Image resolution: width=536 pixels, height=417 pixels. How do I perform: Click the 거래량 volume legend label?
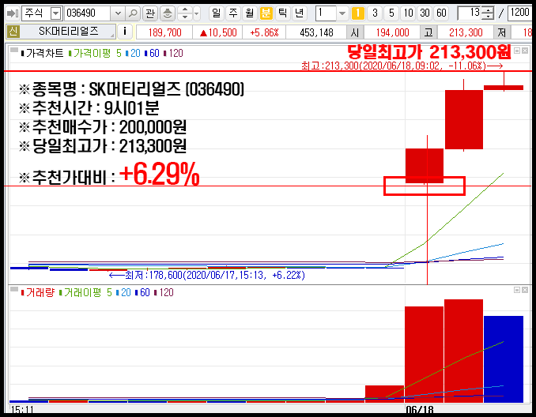pyautogui.click(x=38, y=292)
